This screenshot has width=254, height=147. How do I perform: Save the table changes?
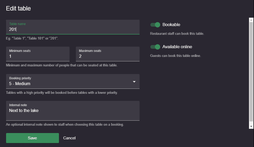tap(33, 138)
